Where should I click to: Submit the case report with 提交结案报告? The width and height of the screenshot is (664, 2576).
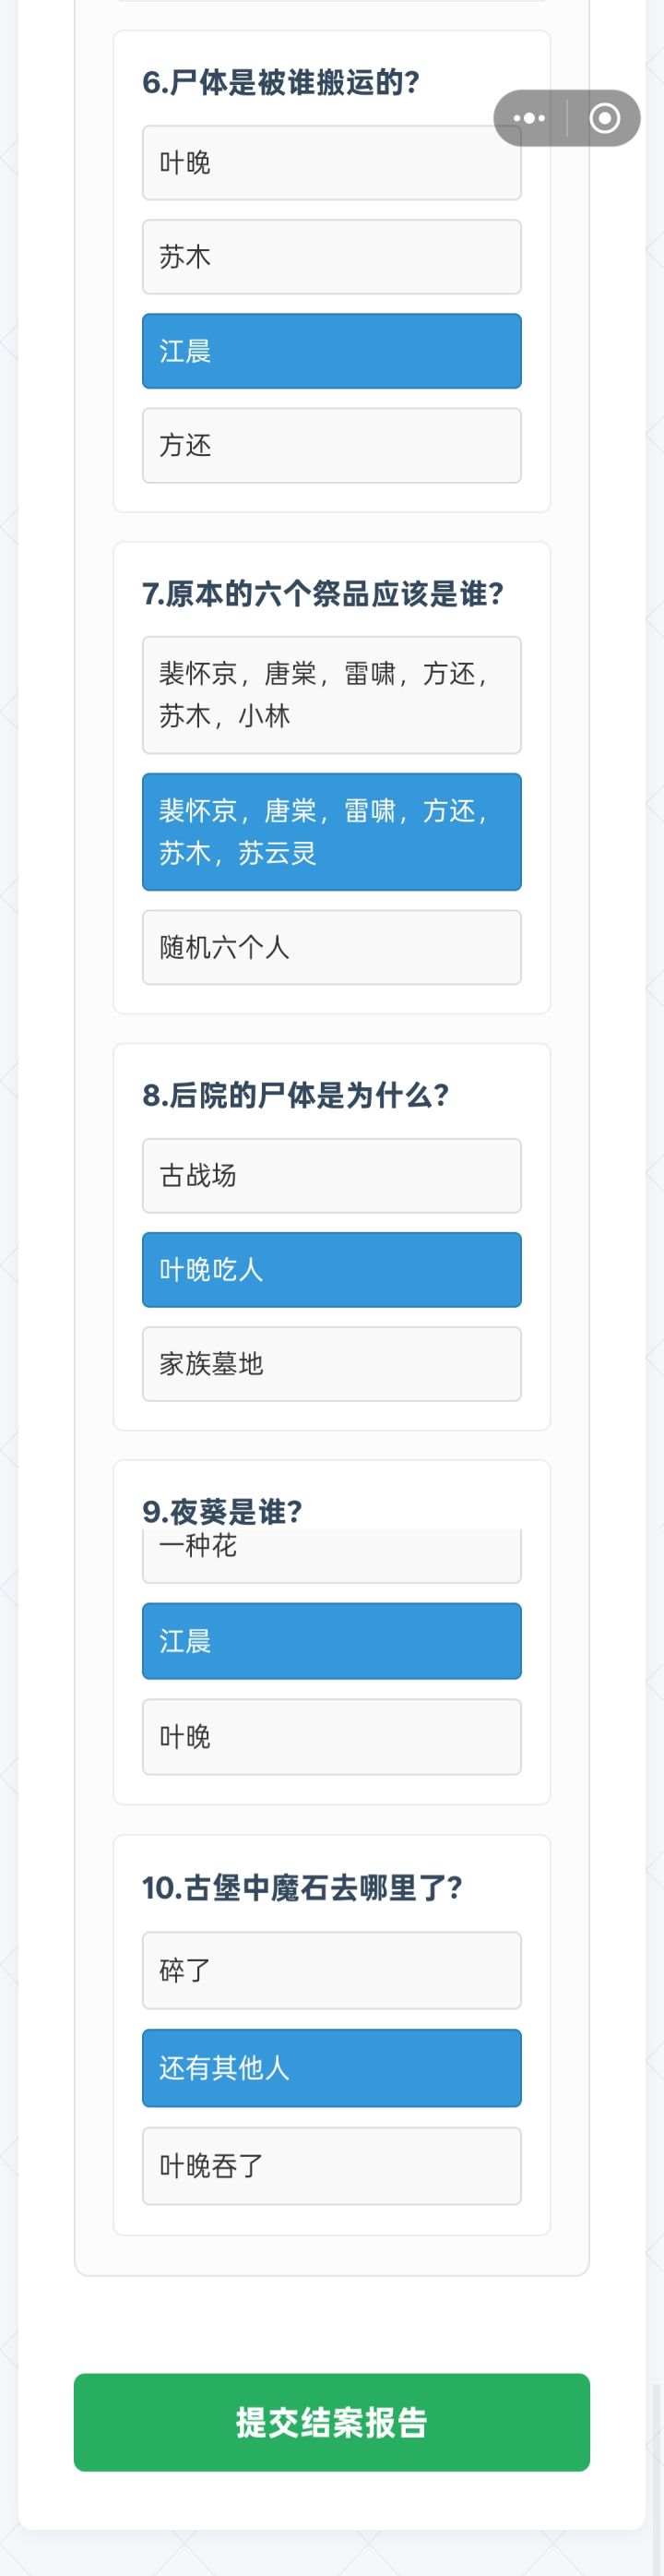(x=331, y=2422)
